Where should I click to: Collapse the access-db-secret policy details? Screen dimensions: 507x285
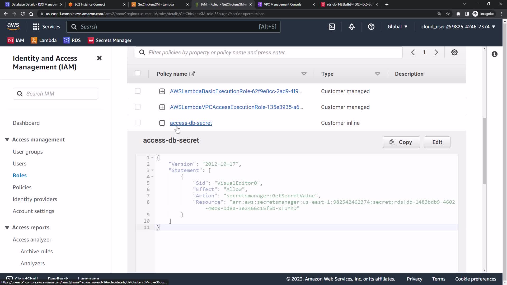tap(162, 123)
